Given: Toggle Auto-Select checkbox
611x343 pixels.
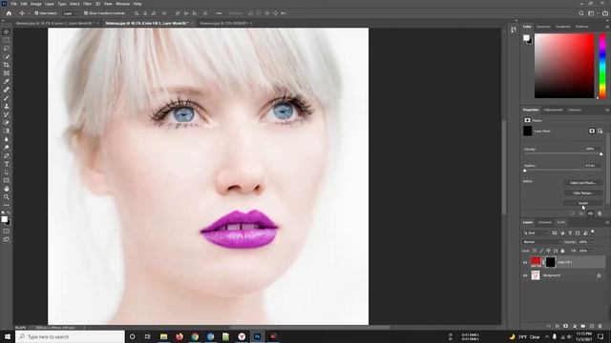Looking at the screenshot, I should [36, 13].
